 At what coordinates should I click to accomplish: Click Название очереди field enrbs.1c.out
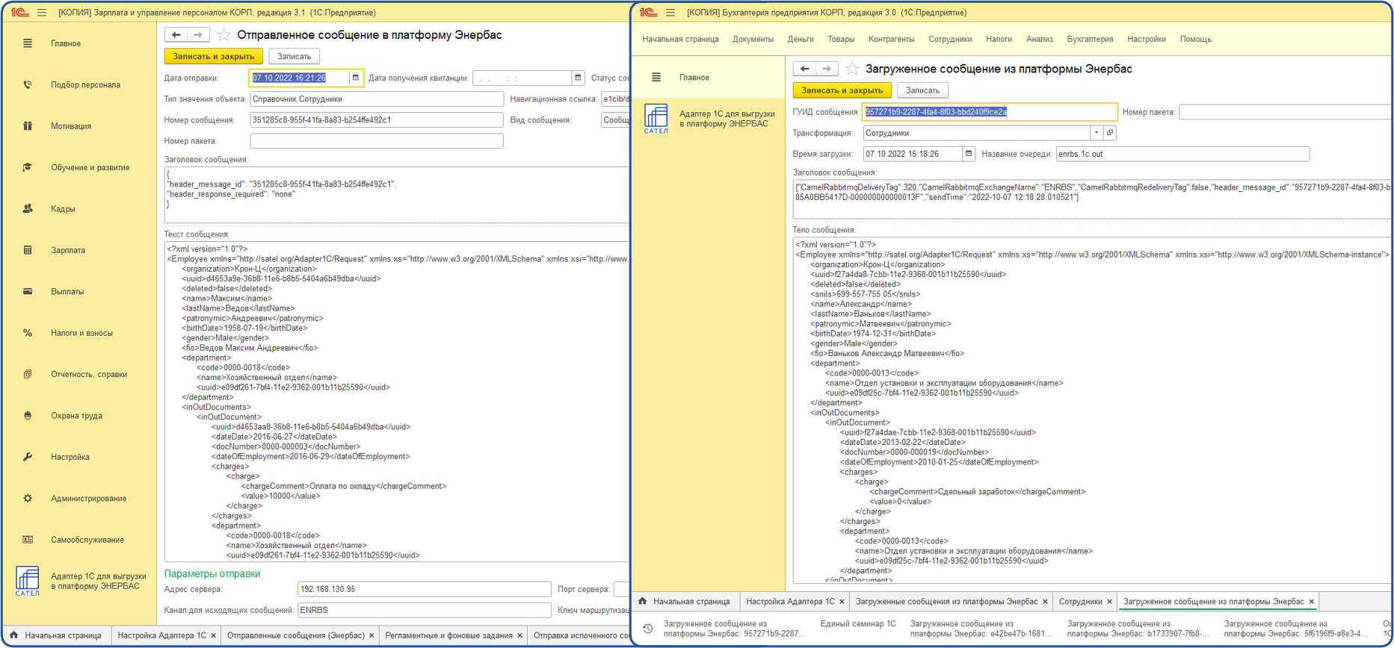pyautogui.click(x=1182, y=154)
